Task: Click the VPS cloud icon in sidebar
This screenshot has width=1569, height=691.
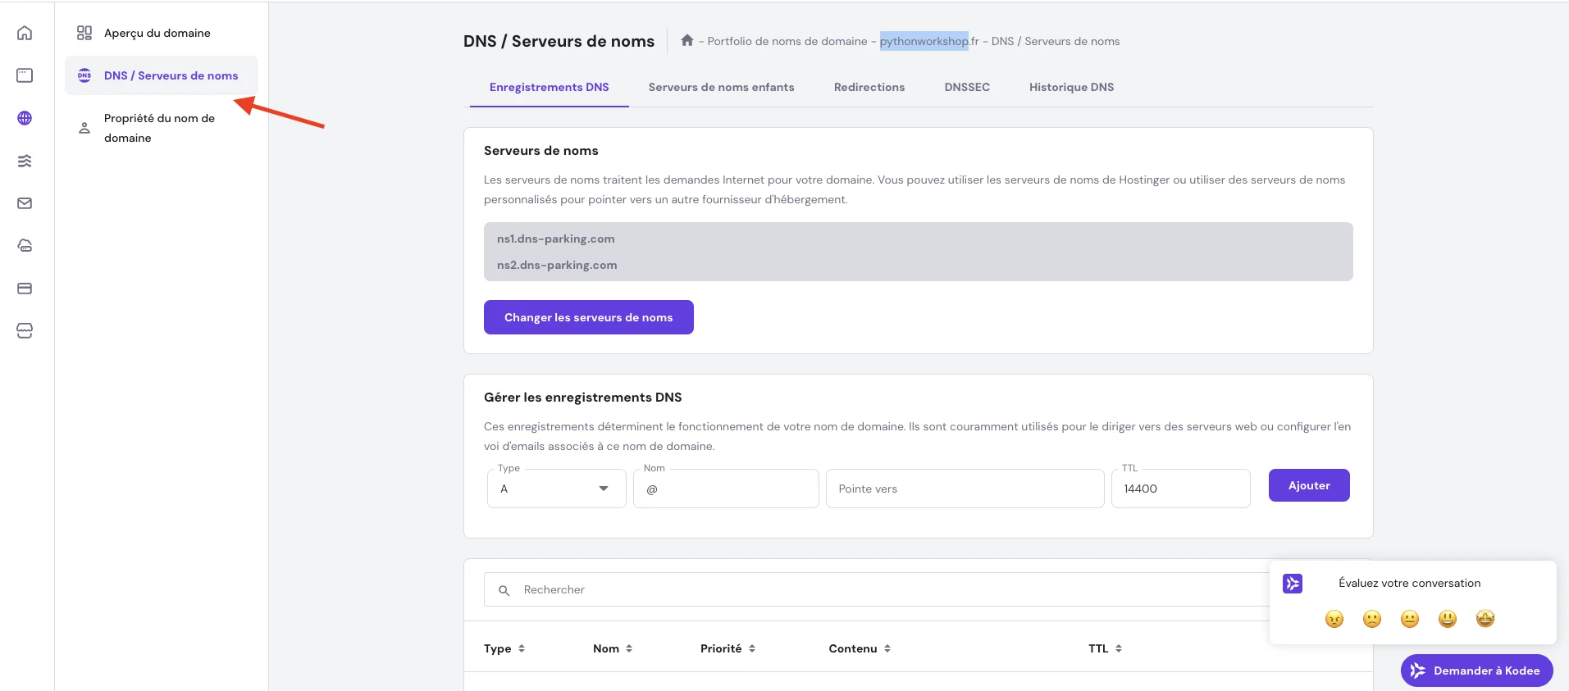Action: (25, 246)
